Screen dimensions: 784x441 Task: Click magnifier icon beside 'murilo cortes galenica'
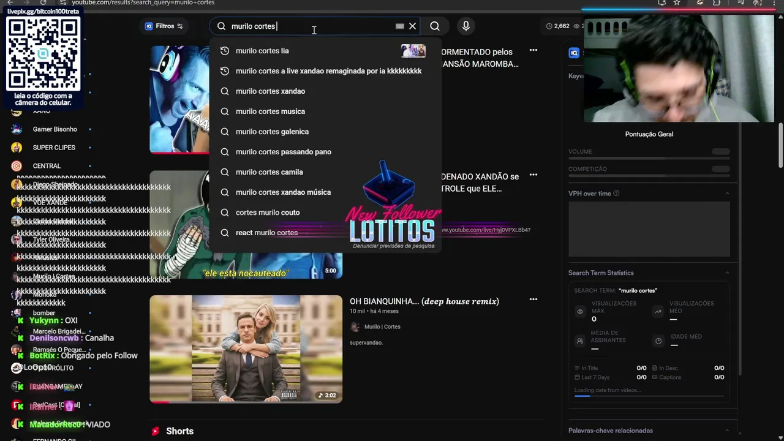tap(225, 132)
